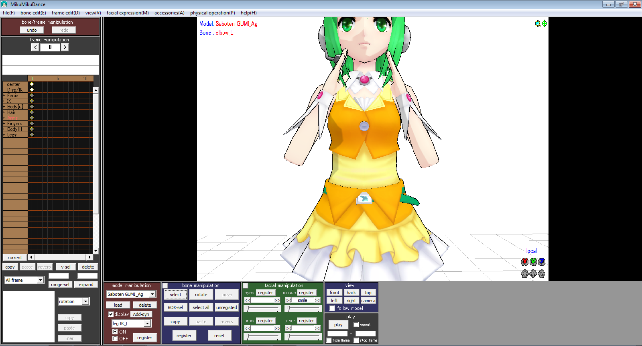Enable the follow model checkbox
The width and height of the screenshot is (642, 346).
(x=332, y=308)
